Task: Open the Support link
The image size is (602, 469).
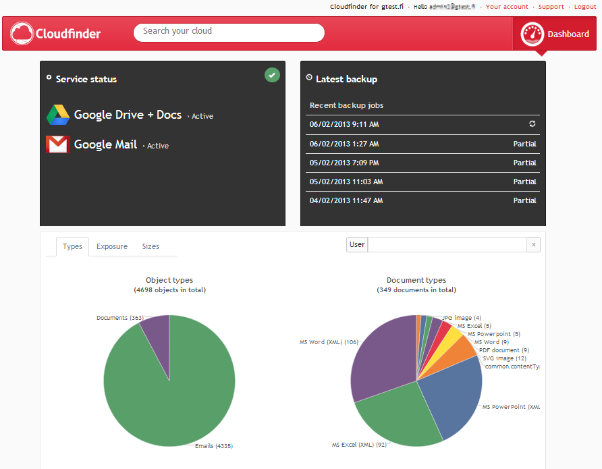Action: click(551, 7)
